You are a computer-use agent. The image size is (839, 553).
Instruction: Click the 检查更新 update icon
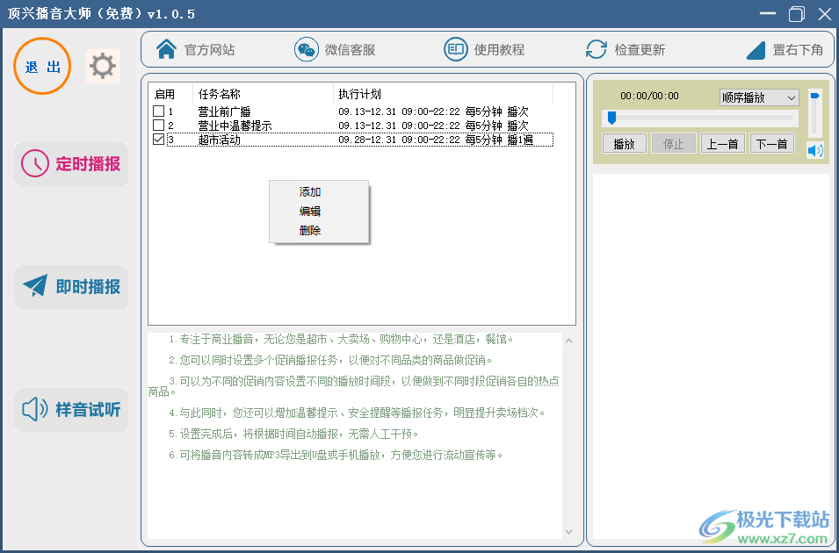point(597,49)
